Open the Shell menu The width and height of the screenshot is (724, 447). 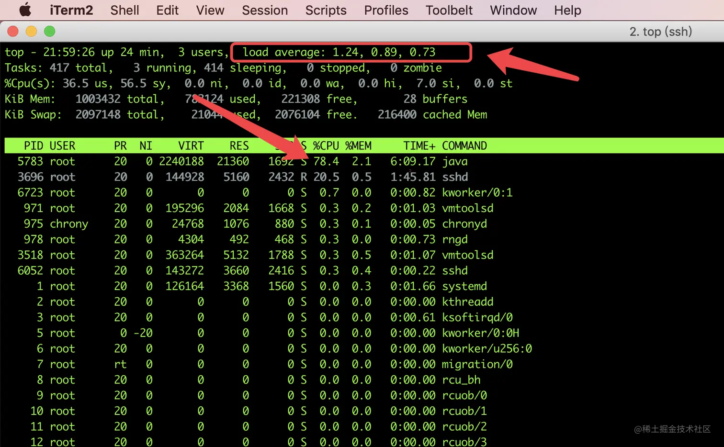coord(124,10)
